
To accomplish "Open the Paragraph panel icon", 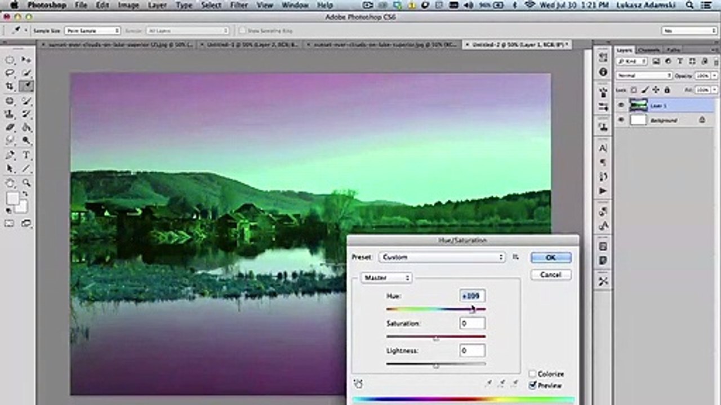I will pos(603,163).
